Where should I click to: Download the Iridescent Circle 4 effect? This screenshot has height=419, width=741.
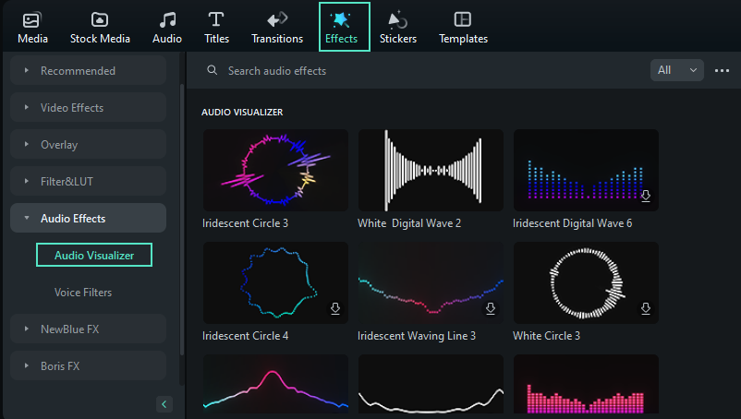[335, 308]
